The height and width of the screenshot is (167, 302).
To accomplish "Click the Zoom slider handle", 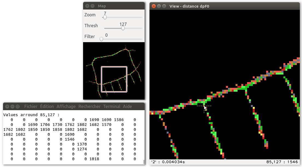I will pos(104,17).
